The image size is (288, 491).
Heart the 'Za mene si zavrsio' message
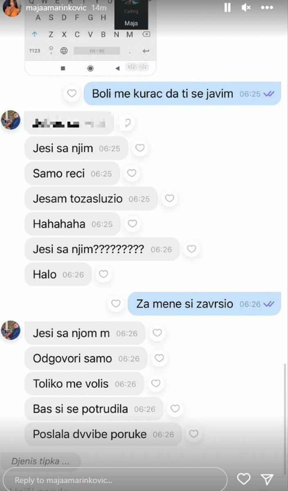116,304
